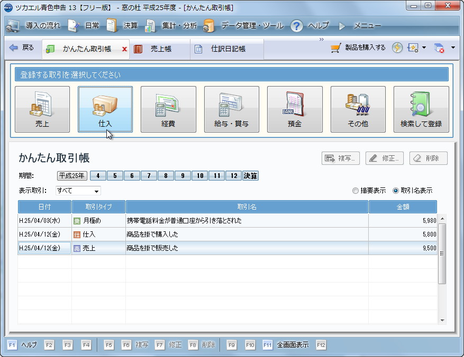Expand the favorites icon dropdown arrow
Screen dimensions: 464x357
(x=424, y=48)
